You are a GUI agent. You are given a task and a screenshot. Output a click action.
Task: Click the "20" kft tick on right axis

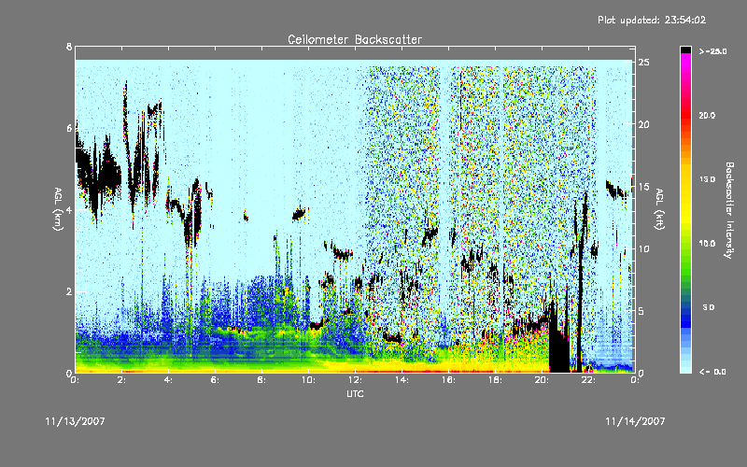click(643, 124)
